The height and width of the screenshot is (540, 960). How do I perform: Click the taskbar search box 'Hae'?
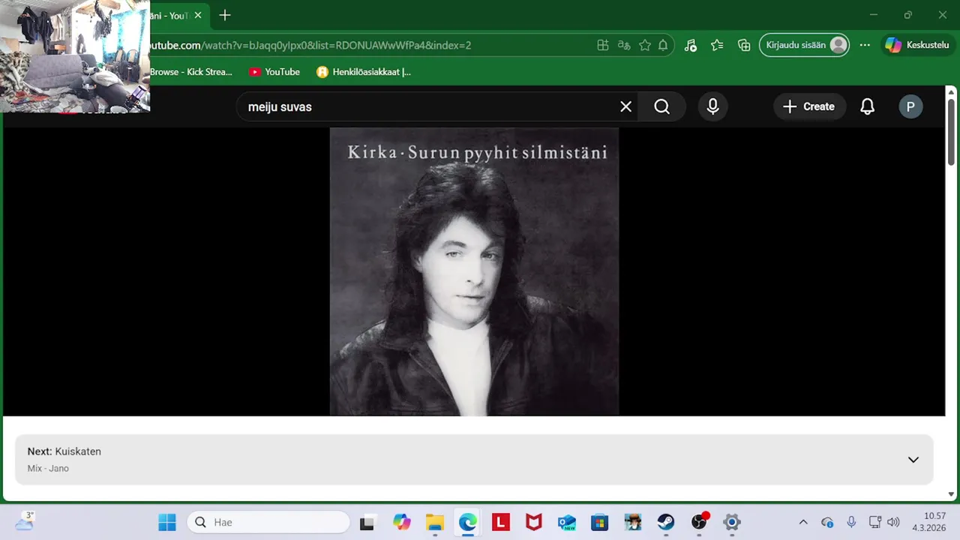pos(268,523)
